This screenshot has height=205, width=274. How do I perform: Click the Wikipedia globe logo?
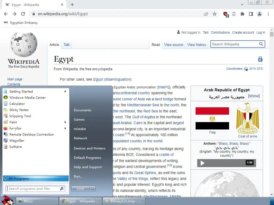tap(24, 45)
